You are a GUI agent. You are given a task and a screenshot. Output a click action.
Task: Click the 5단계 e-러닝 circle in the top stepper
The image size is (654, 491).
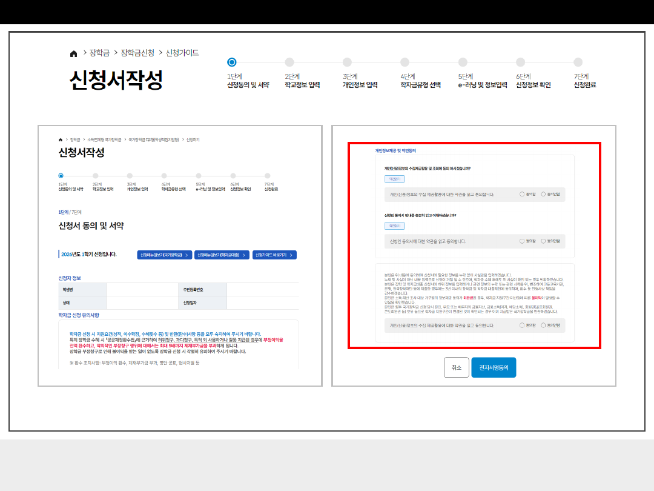point(463,62)
